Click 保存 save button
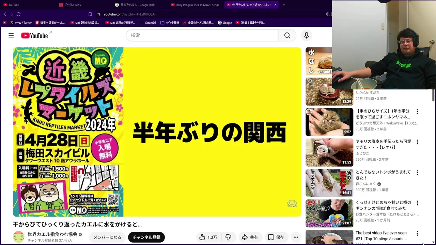 tap(276, 237)
